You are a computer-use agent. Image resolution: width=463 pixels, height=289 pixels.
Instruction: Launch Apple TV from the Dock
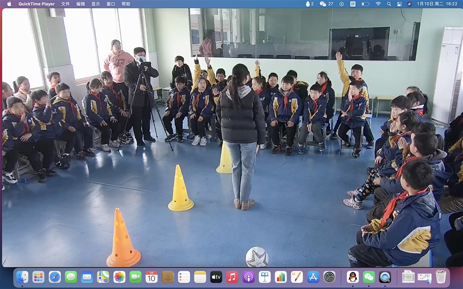[216, 277]
